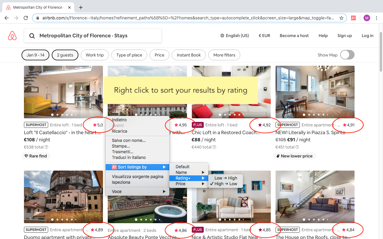The height and width of the screenshot is (239, 383).
Task: Click Sign up
Action: coord(345,36)
